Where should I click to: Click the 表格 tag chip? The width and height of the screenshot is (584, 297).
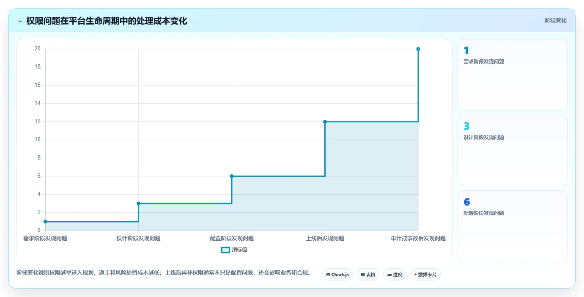pyautogui.click(x=368, y=275)
